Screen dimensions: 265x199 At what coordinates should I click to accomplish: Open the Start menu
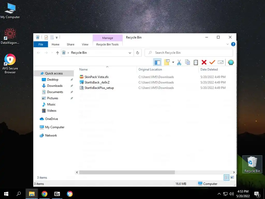(6, 194)
